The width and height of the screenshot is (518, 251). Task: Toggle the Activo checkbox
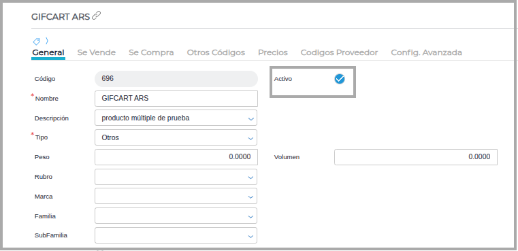pos(339,79)
